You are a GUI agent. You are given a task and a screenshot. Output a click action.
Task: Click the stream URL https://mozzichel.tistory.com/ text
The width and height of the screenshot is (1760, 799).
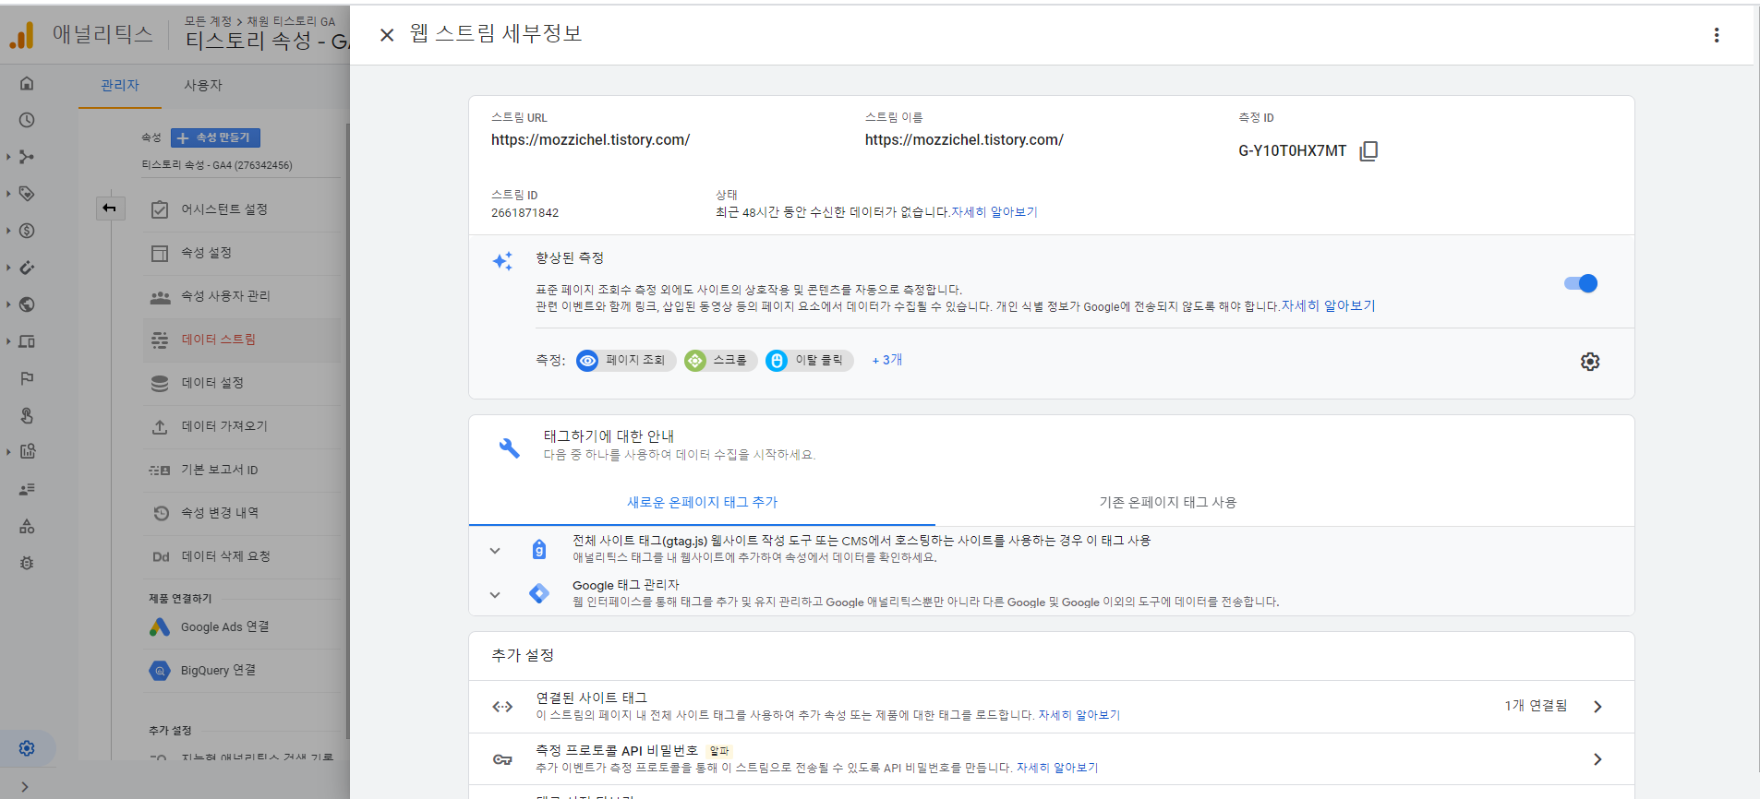[590, 140]
